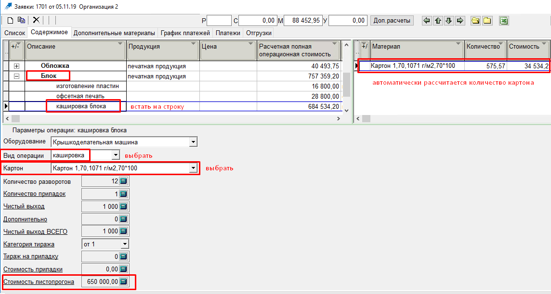Click the green down arrow button
Screen dimensions: 551x294
(x=448, y=21)
